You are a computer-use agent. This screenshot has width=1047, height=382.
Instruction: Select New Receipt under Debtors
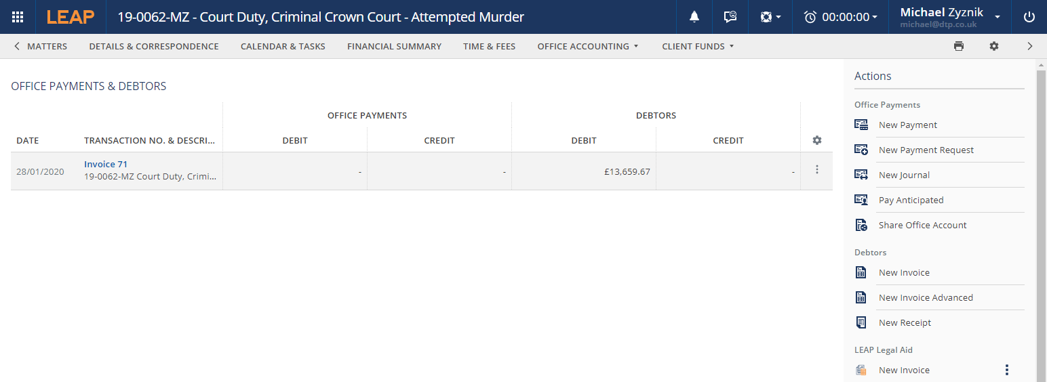pyautogui.click(x=905, y=322)
